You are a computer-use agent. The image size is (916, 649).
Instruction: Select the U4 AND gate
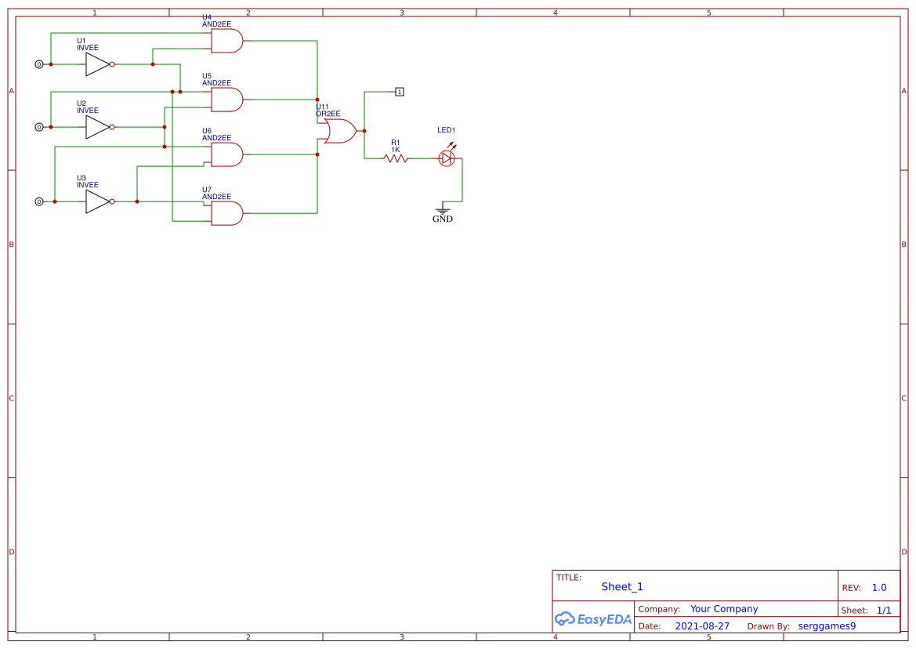tap(226, 41)
